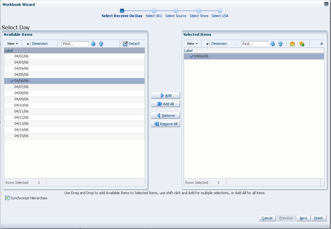Close the Workbook Wizard dialog
331x229 pixels.
click(x=326, y=4)
